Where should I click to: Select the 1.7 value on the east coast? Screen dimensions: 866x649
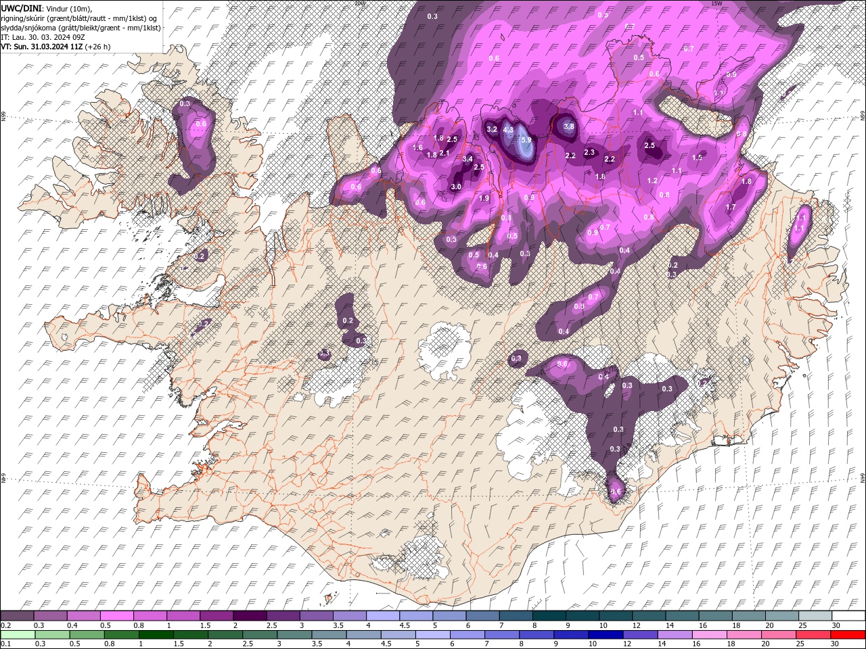point(731,208)
